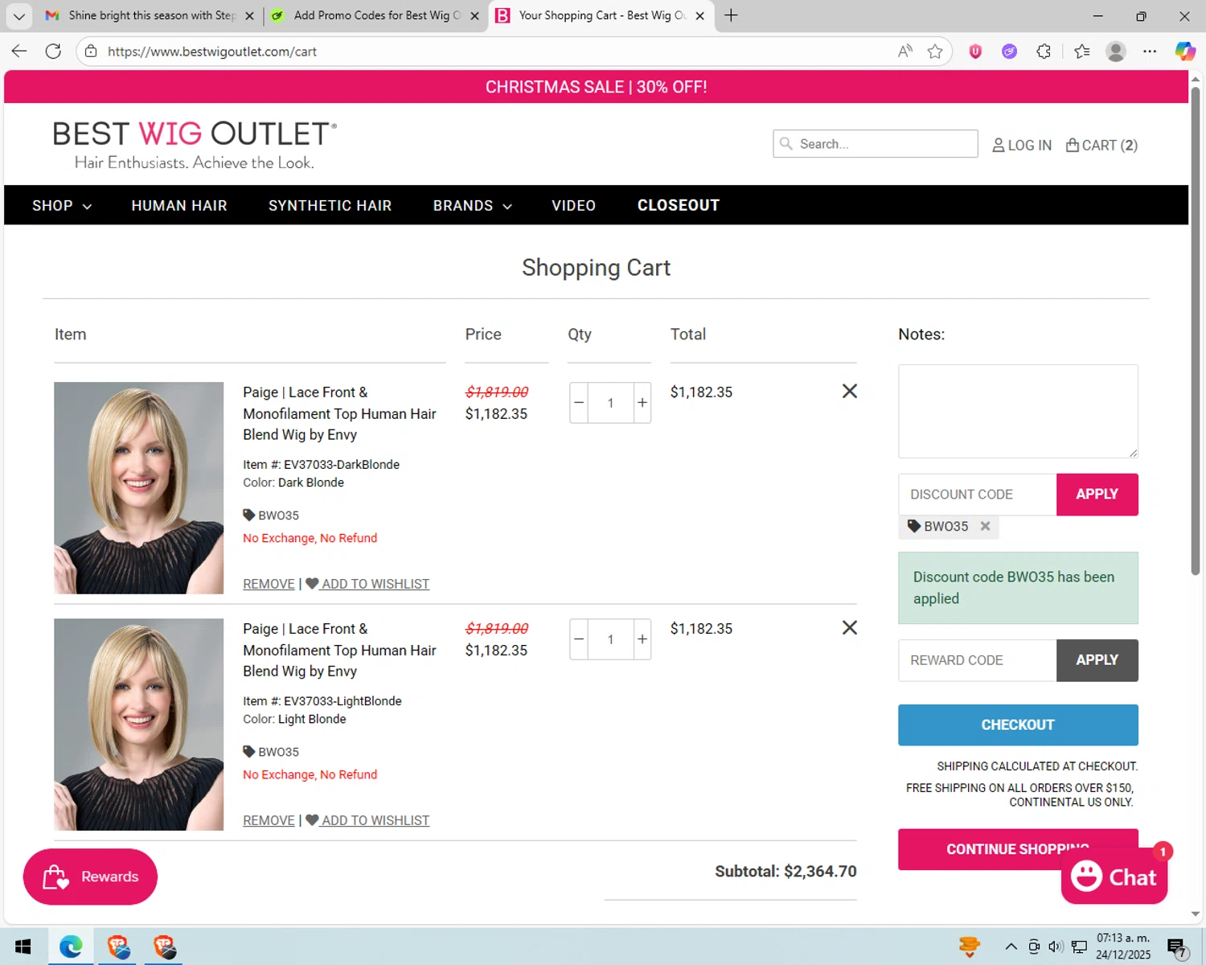Open the browser extensions puzzle icon

[1044, 51]
